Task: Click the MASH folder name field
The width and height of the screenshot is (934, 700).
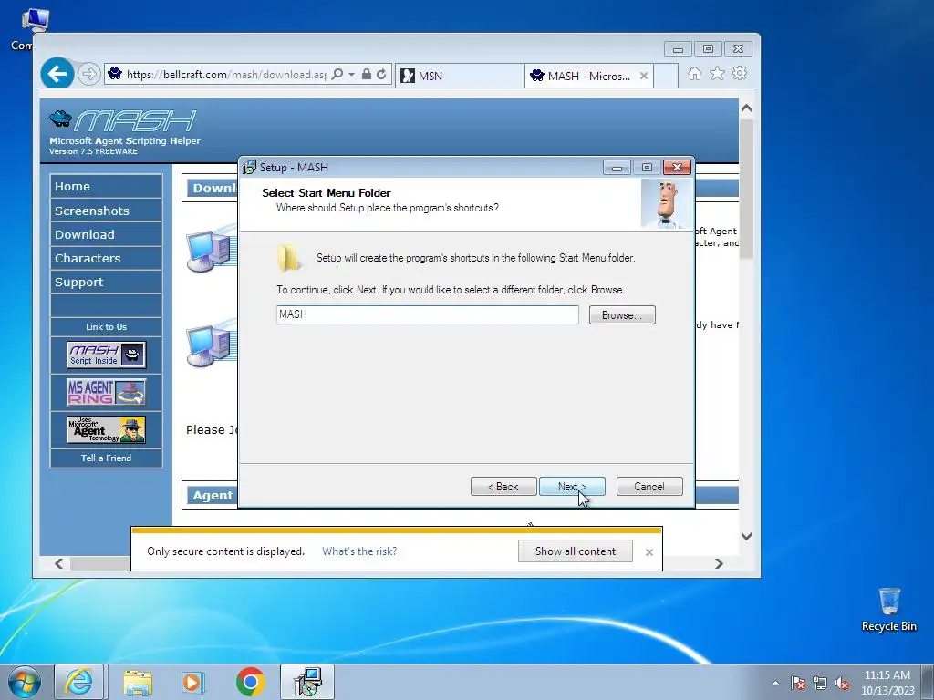Action: click(427, 314)
